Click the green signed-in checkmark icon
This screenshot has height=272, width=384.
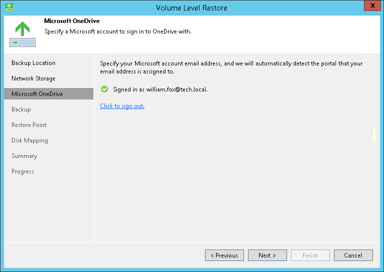click(104, 89)
